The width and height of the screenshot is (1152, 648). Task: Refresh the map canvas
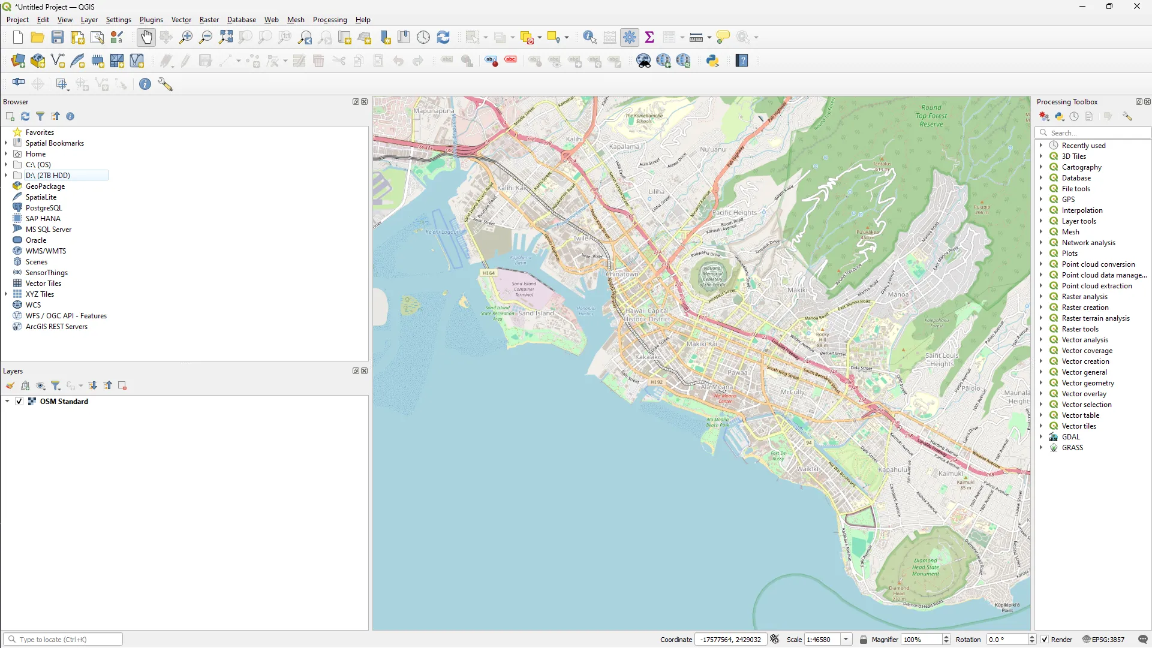pos(443,37)
